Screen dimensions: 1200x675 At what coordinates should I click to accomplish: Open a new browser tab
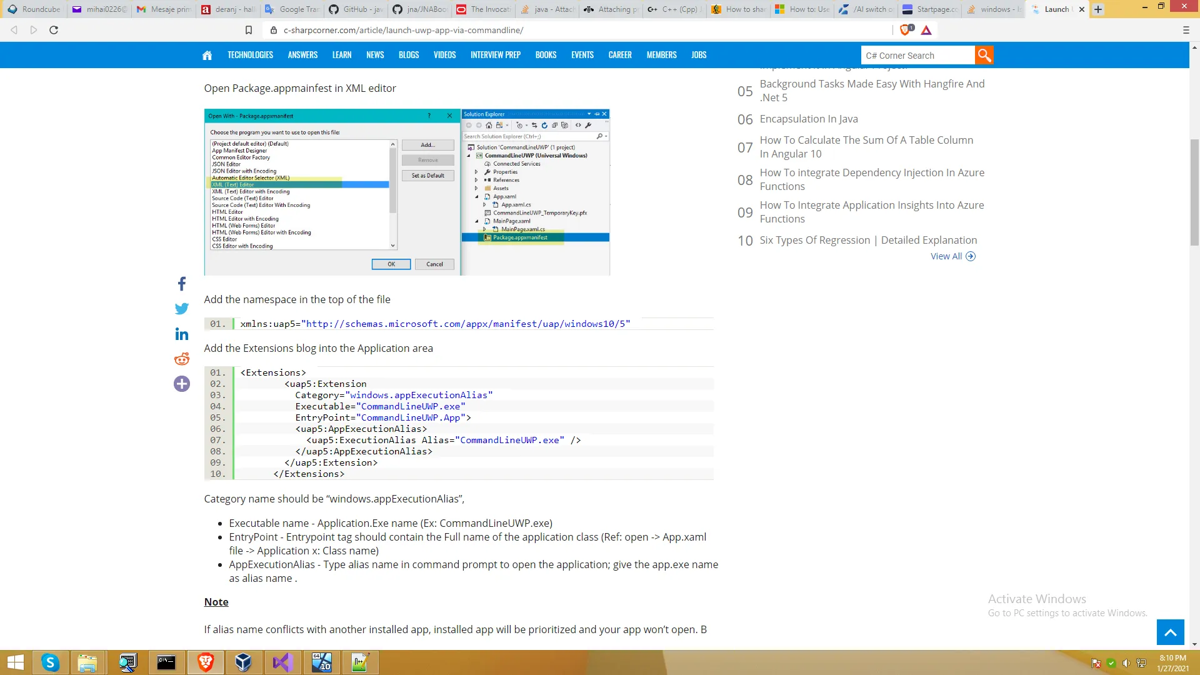pyautogui.click(x=1098, y=9)
